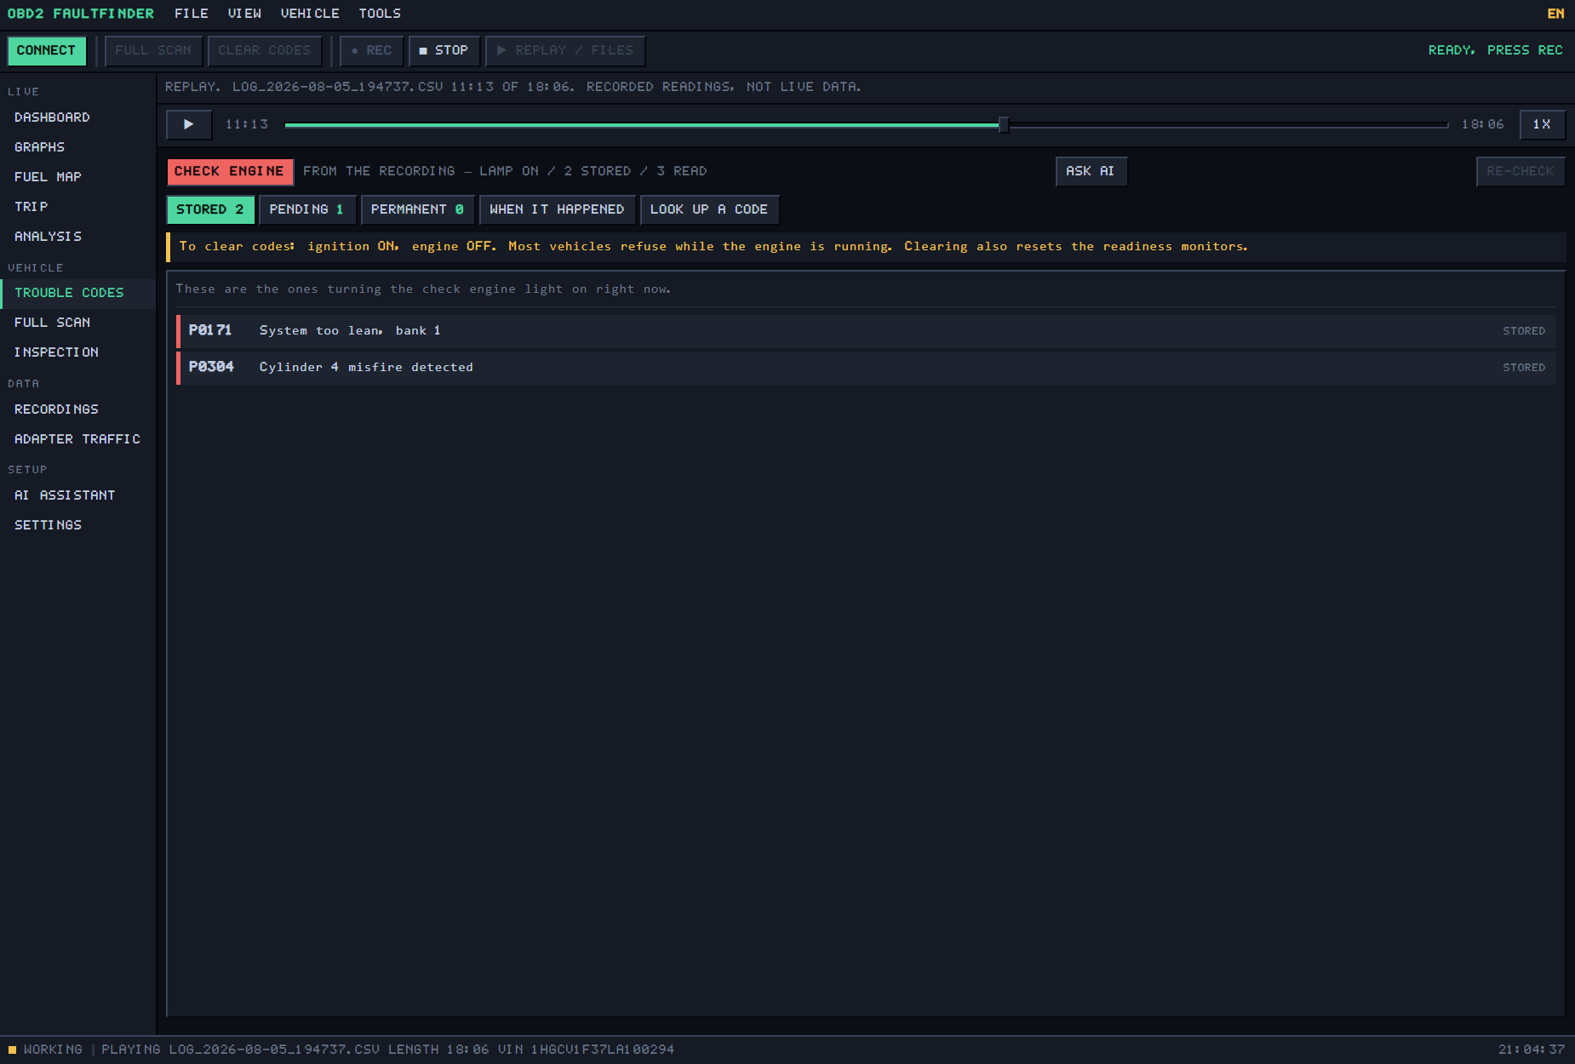Select the P0171 System too lean row

(x=866, y=331)
